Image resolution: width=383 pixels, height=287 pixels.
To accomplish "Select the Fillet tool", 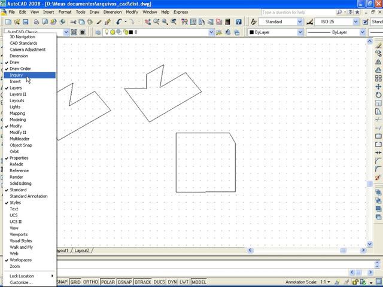I will (378, 169).
